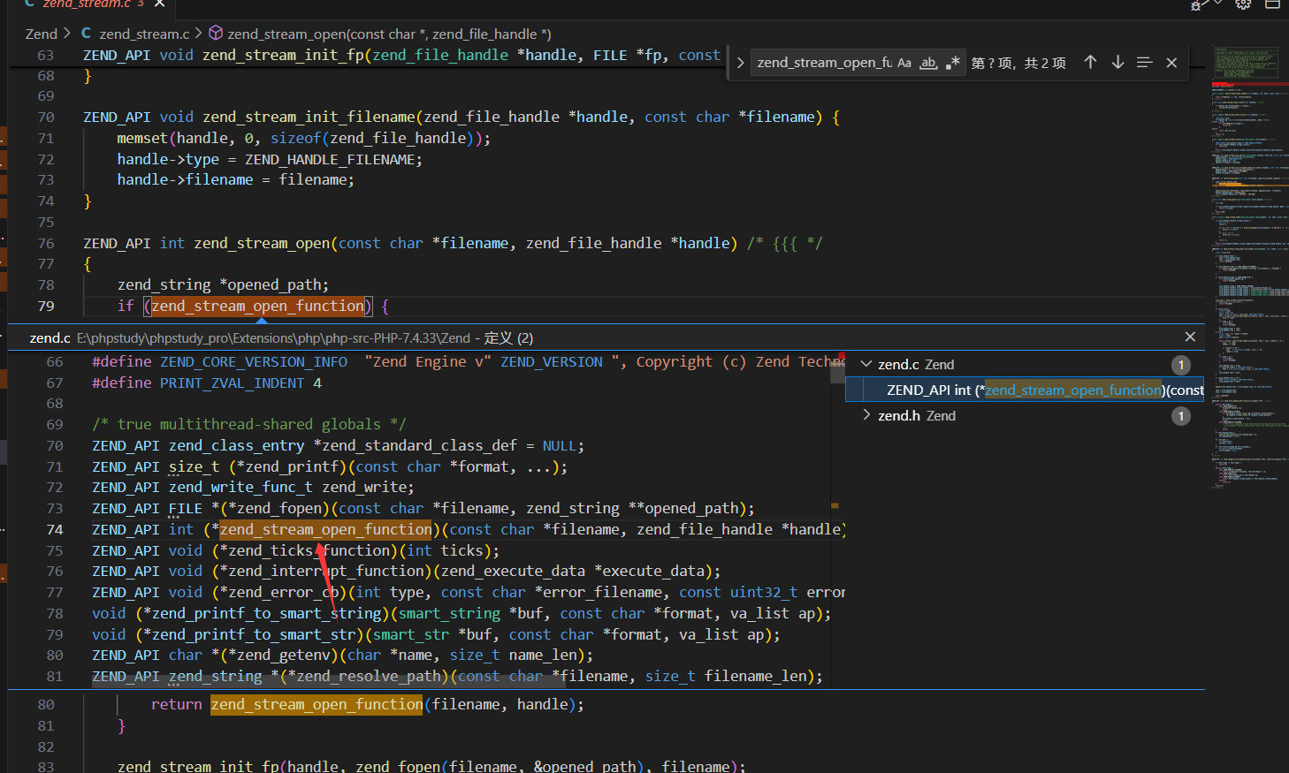
Task: Close the find widget
Action: click(x=1171, y=62)
